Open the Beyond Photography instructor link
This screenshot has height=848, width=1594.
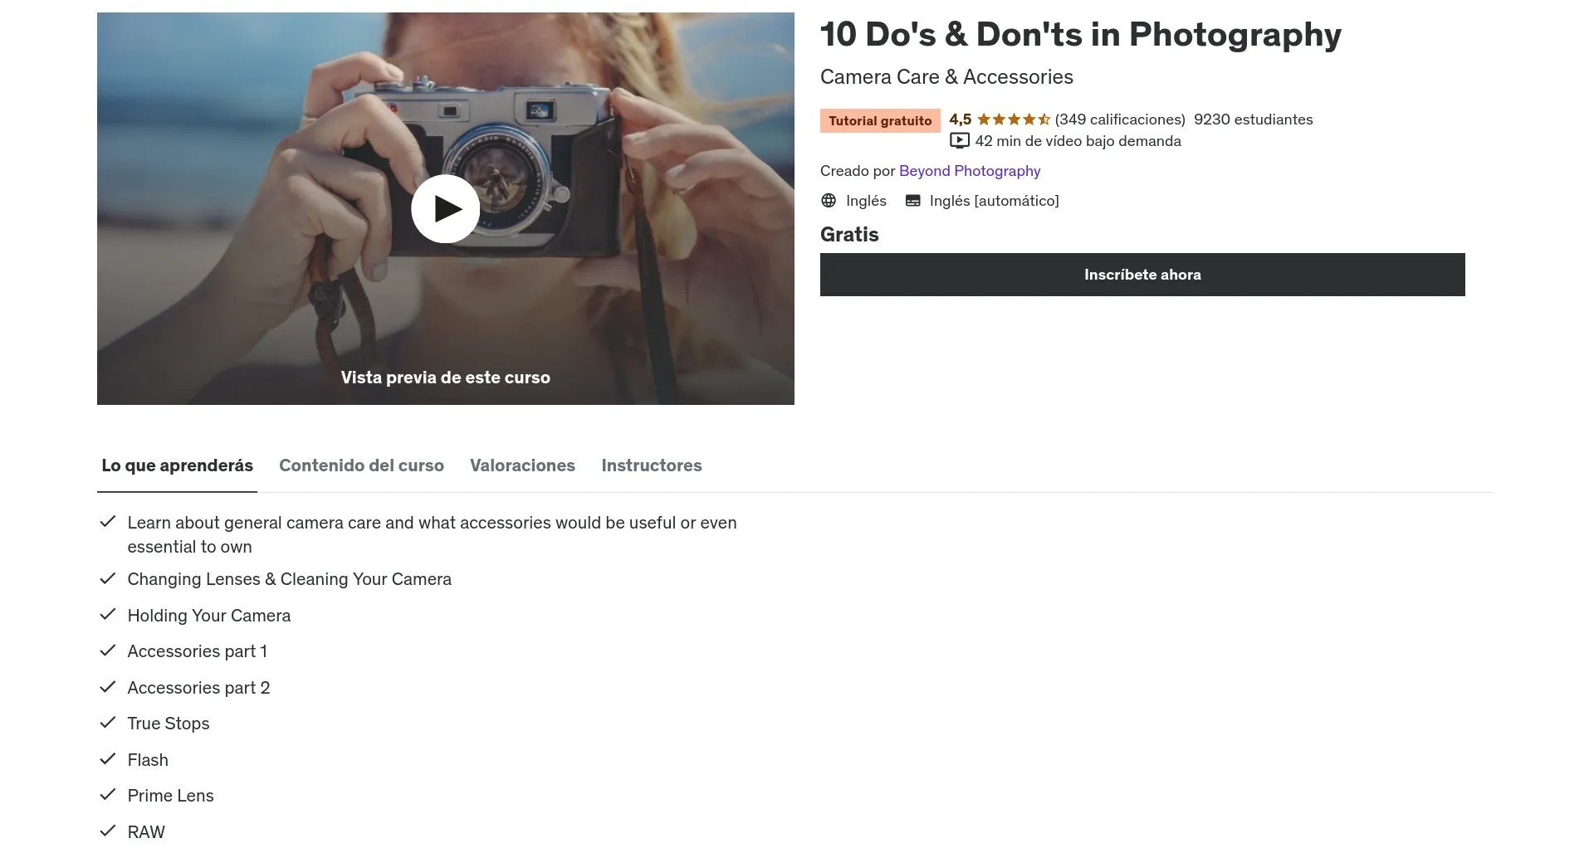(x=969, y=171)
